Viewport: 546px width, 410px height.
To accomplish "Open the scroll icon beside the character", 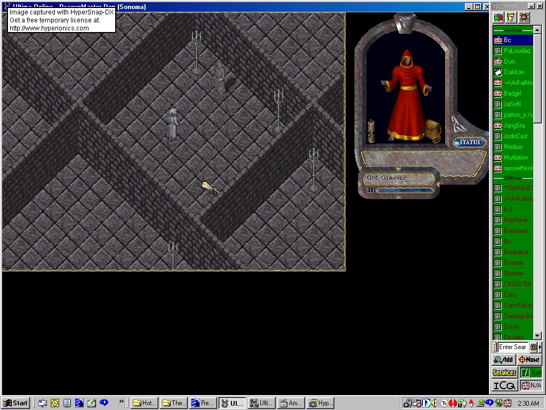I will pyautogui.click(x=372, y=131).
